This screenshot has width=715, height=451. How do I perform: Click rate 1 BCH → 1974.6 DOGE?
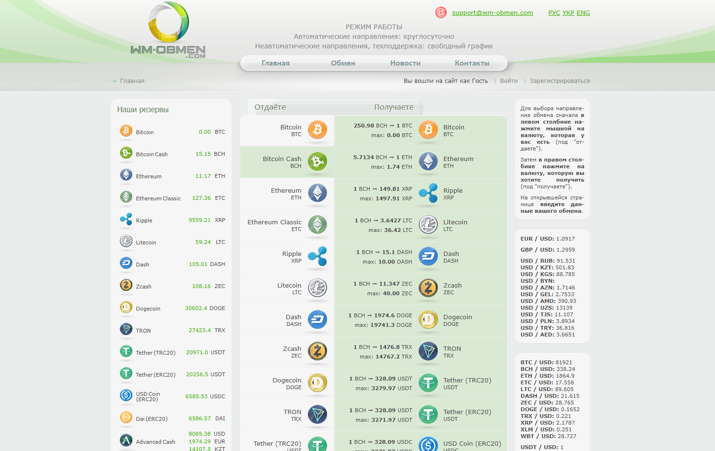380,315
